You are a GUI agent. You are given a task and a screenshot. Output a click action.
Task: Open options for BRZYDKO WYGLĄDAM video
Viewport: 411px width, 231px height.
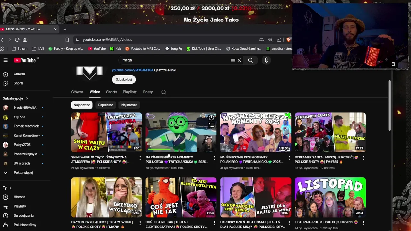(140, 222)
